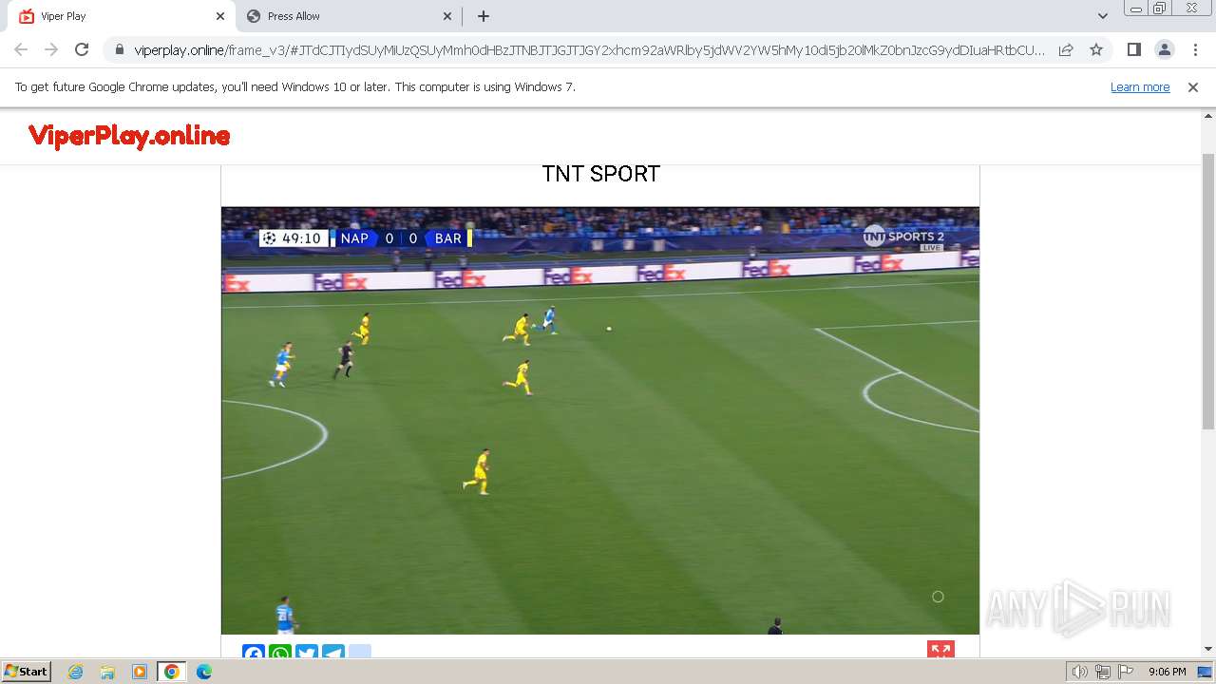
Task: Open Microsoft Edge from the taskbar
Action: pos(204,672)
